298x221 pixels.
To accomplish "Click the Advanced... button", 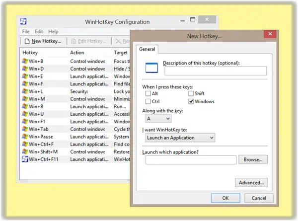I will click(251, 183).
